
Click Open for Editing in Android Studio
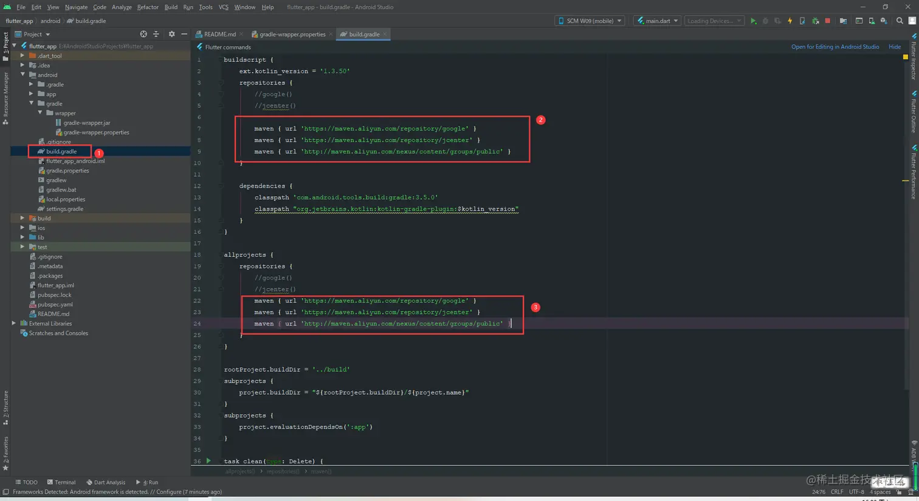click(835, 47)
